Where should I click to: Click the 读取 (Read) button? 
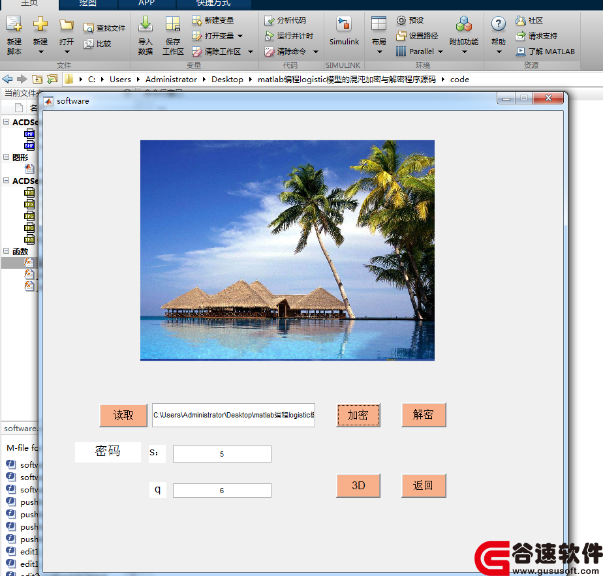(x=123, y=416)
